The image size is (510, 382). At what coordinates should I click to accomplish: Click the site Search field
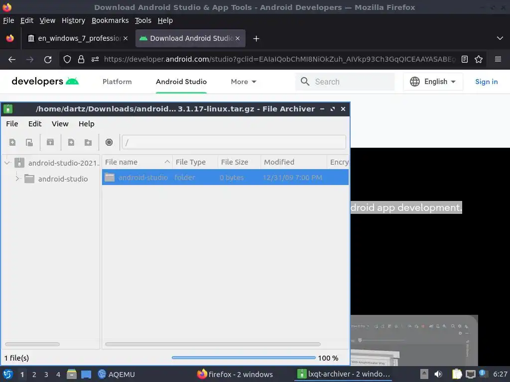tap(345, 82)
